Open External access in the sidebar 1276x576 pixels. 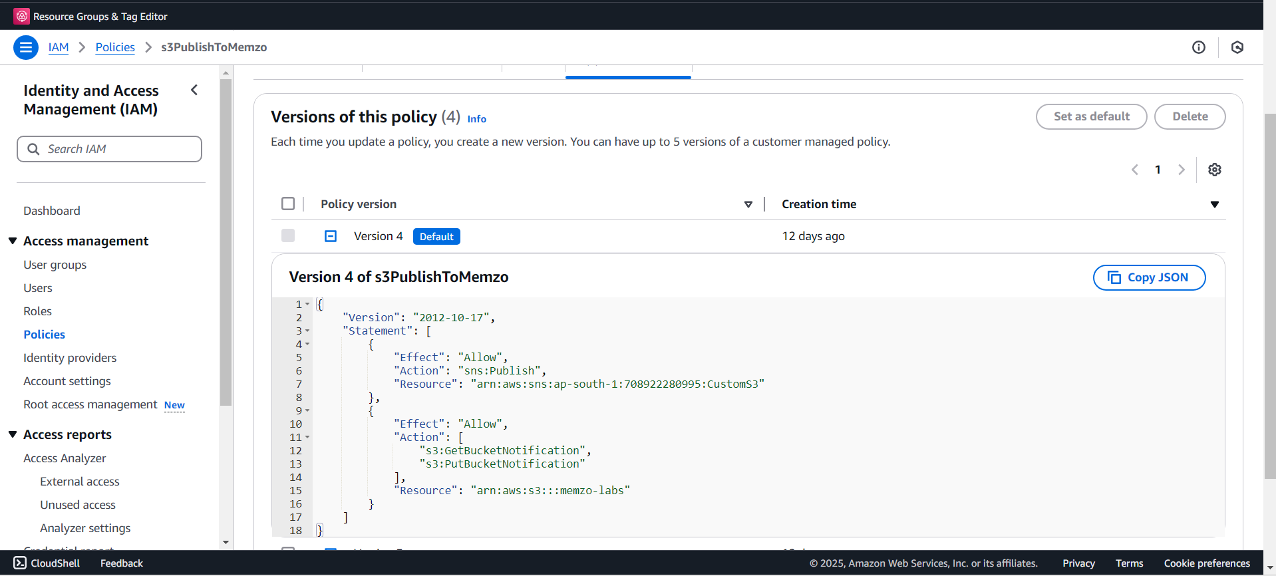pos(80,482)
